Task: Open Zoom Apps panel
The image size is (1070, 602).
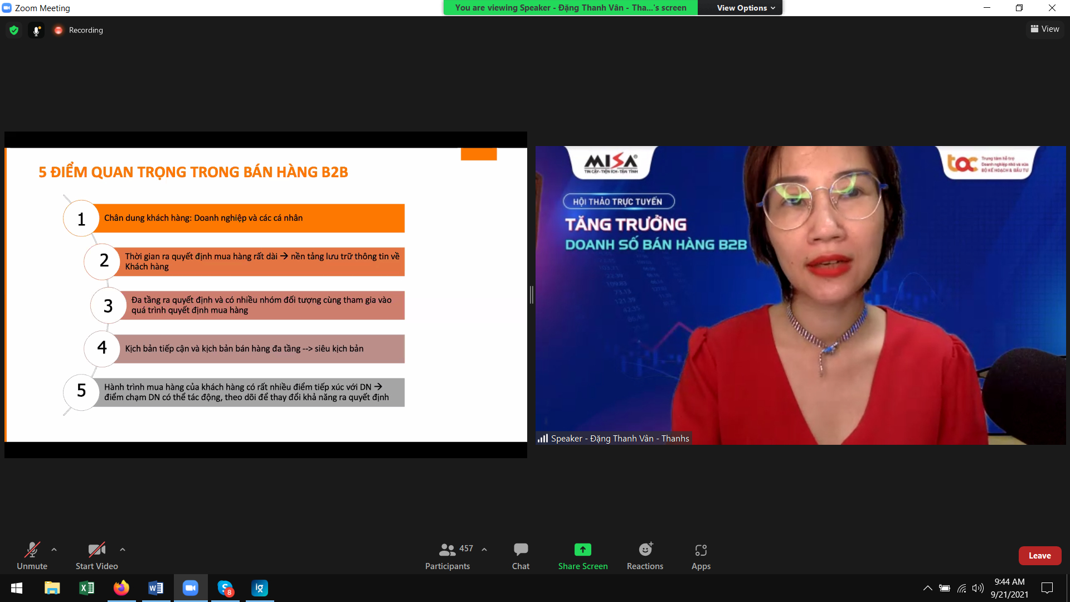Action: click(701, 556)
